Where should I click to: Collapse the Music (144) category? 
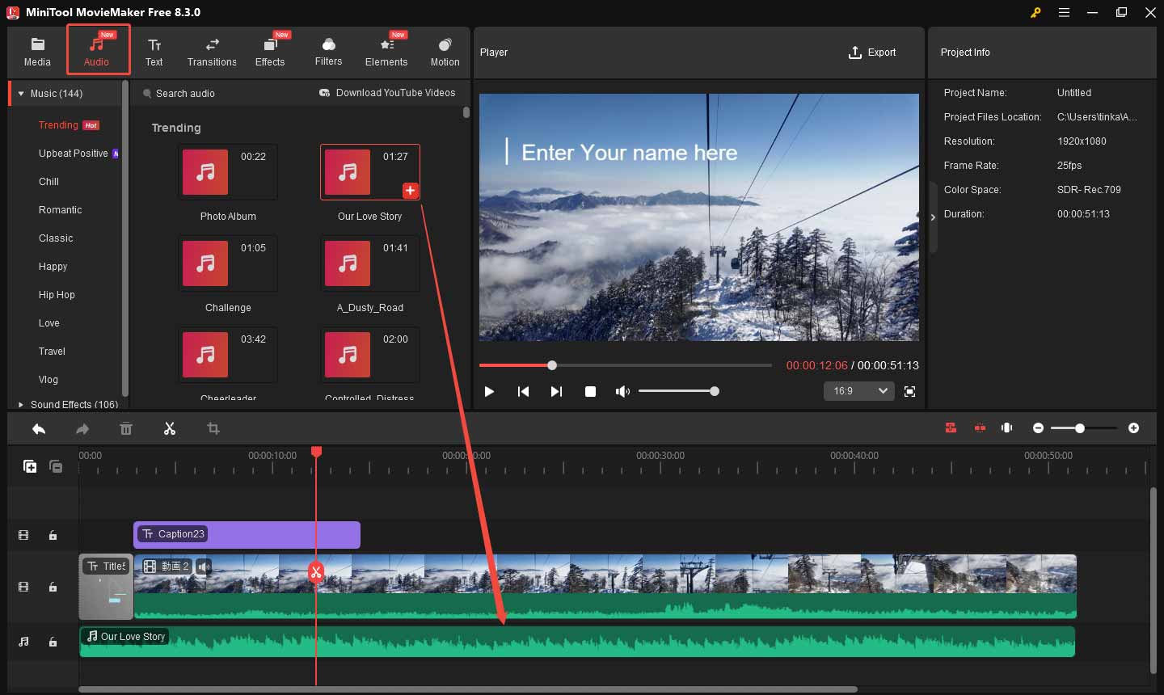point(22,94)
